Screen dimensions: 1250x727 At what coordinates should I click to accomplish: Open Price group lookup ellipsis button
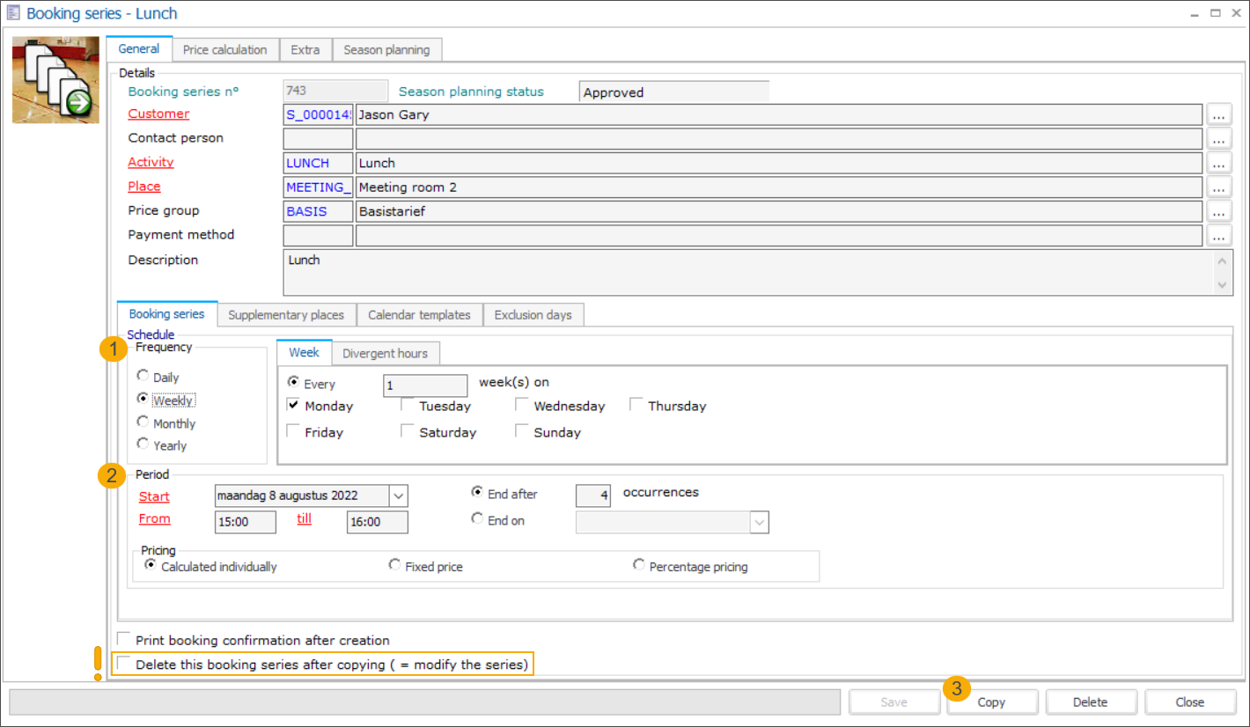click(1218, 211)
